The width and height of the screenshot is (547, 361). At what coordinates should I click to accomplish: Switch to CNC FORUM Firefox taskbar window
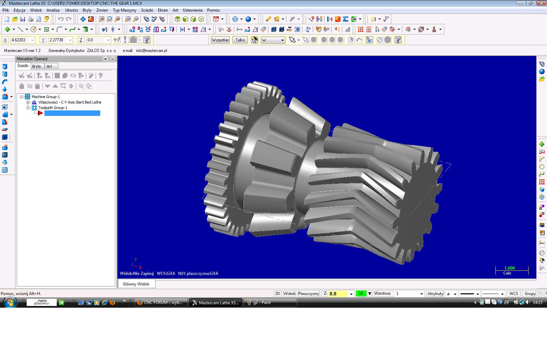161,303
